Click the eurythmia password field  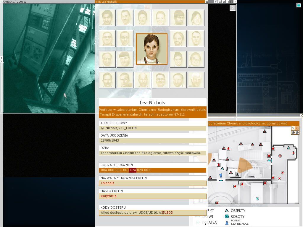[152, 196]
